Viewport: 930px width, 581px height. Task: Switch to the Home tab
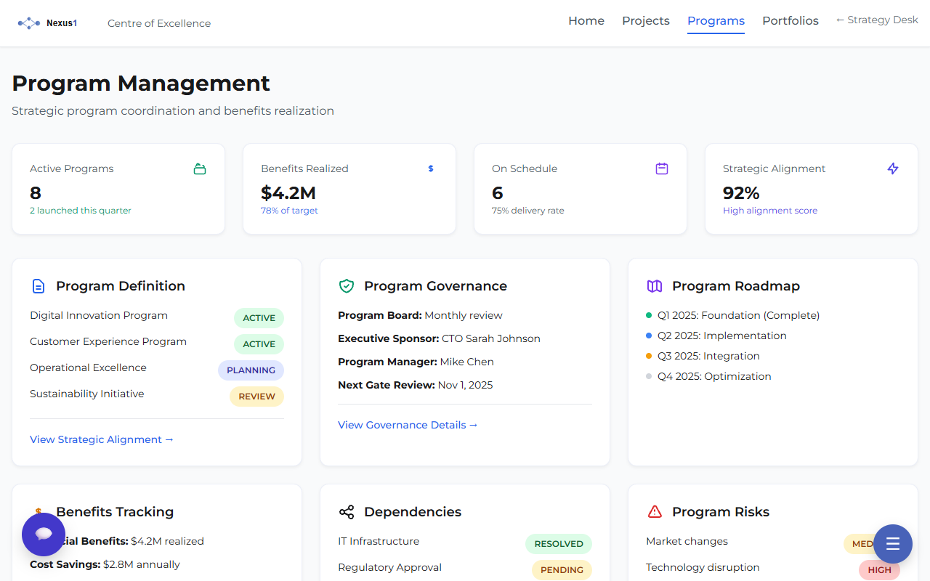pyautogui.click(x=586, y=20)
